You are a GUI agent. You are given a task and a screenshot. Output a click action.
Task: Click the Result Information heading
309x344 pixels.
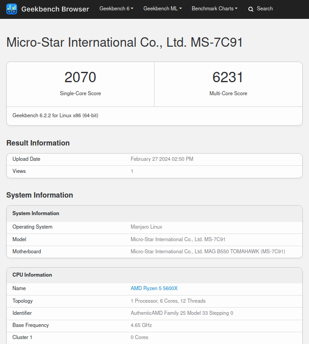click(x=38, y=143)
